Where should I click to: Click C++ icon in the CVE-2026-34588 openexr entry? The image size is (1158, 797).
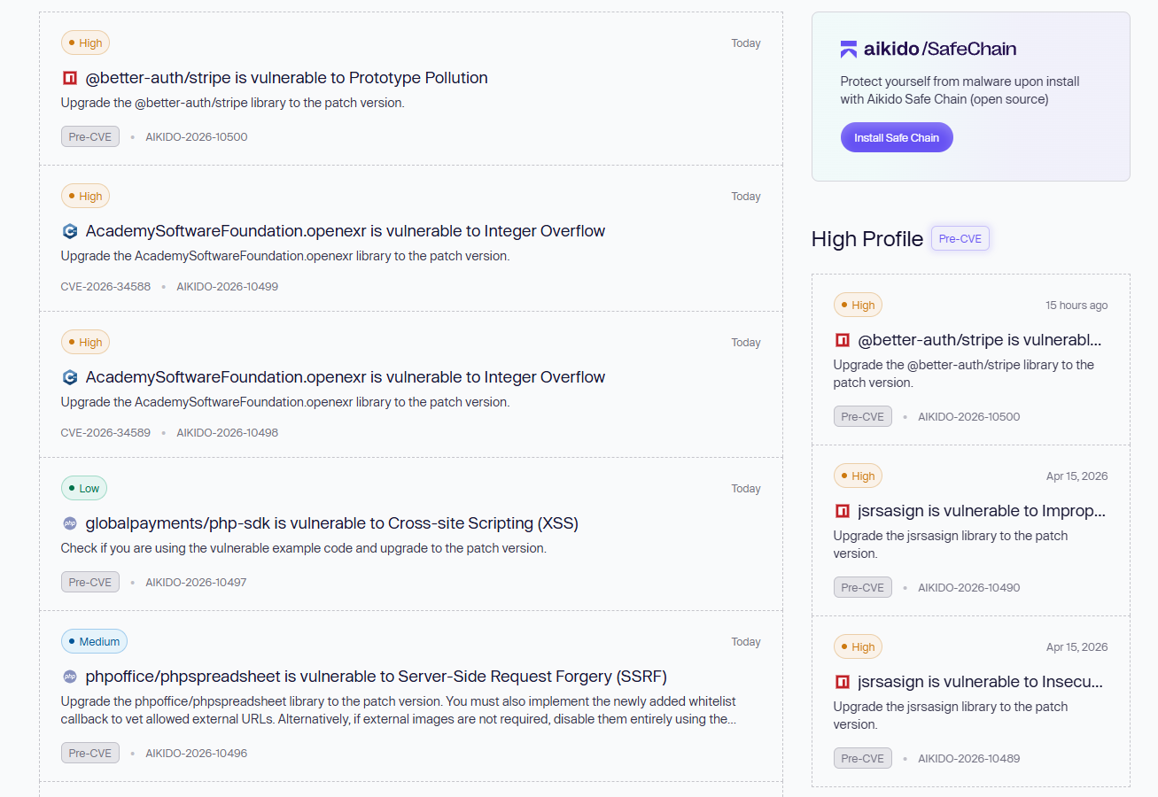[x=70, y=231]
